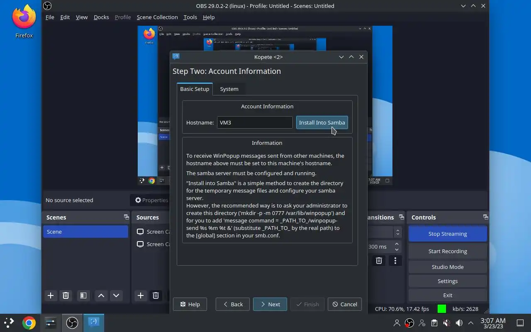Switch to the System tab in Kopete
This screenshot has height=332, width=531.
click(x=229, y=89)
